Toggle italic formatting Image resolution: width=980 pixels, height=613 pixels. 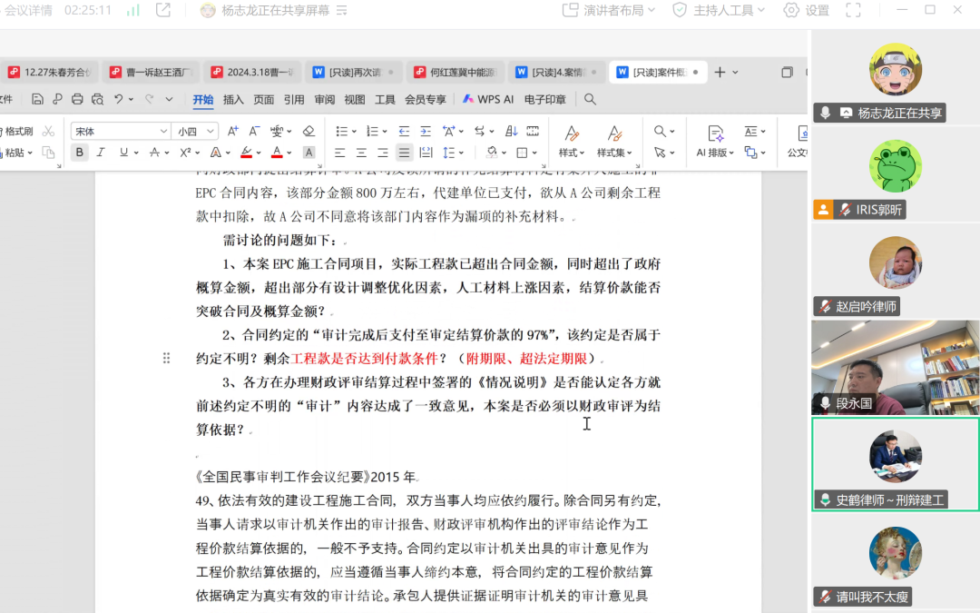(x=101, y=150)
